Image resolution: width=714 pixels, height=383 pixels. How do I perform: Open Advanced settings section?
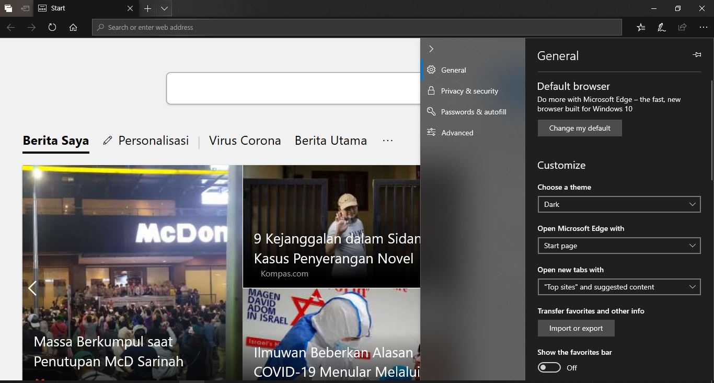[456, 132]
